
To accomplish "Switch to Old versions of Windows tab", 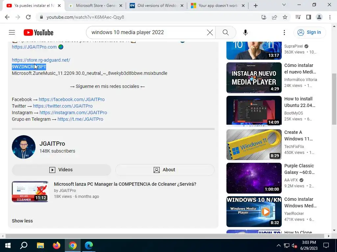I will click(157, 6).
